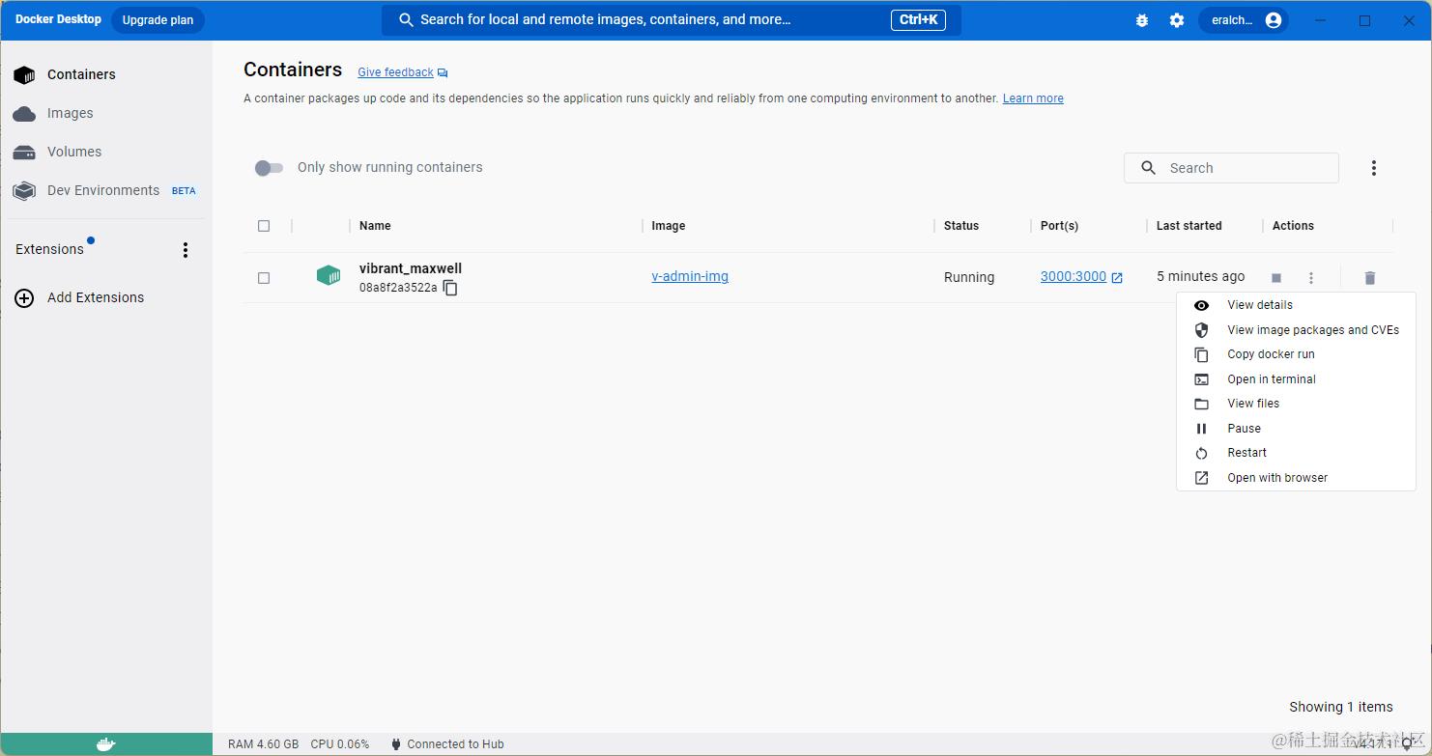
Task: Toggle the vibrant_maxwell row actions kebab menu
Action: (x=1310, y=278)
